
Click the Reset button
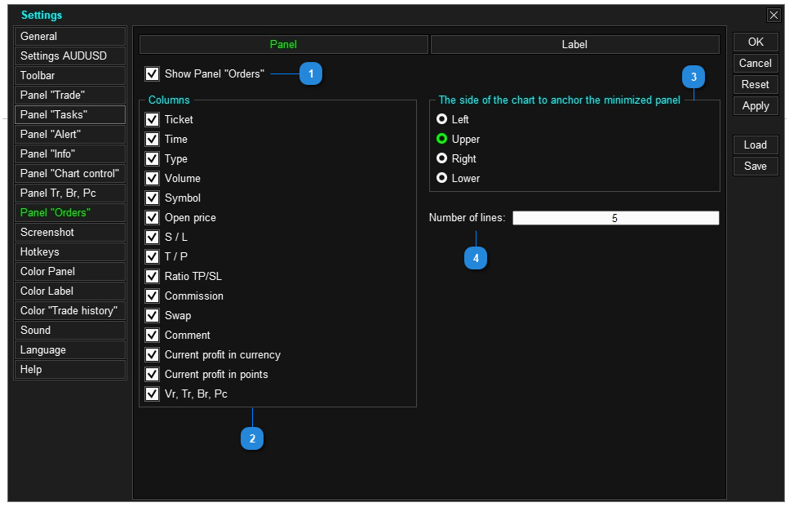click(x=756, y=85)
